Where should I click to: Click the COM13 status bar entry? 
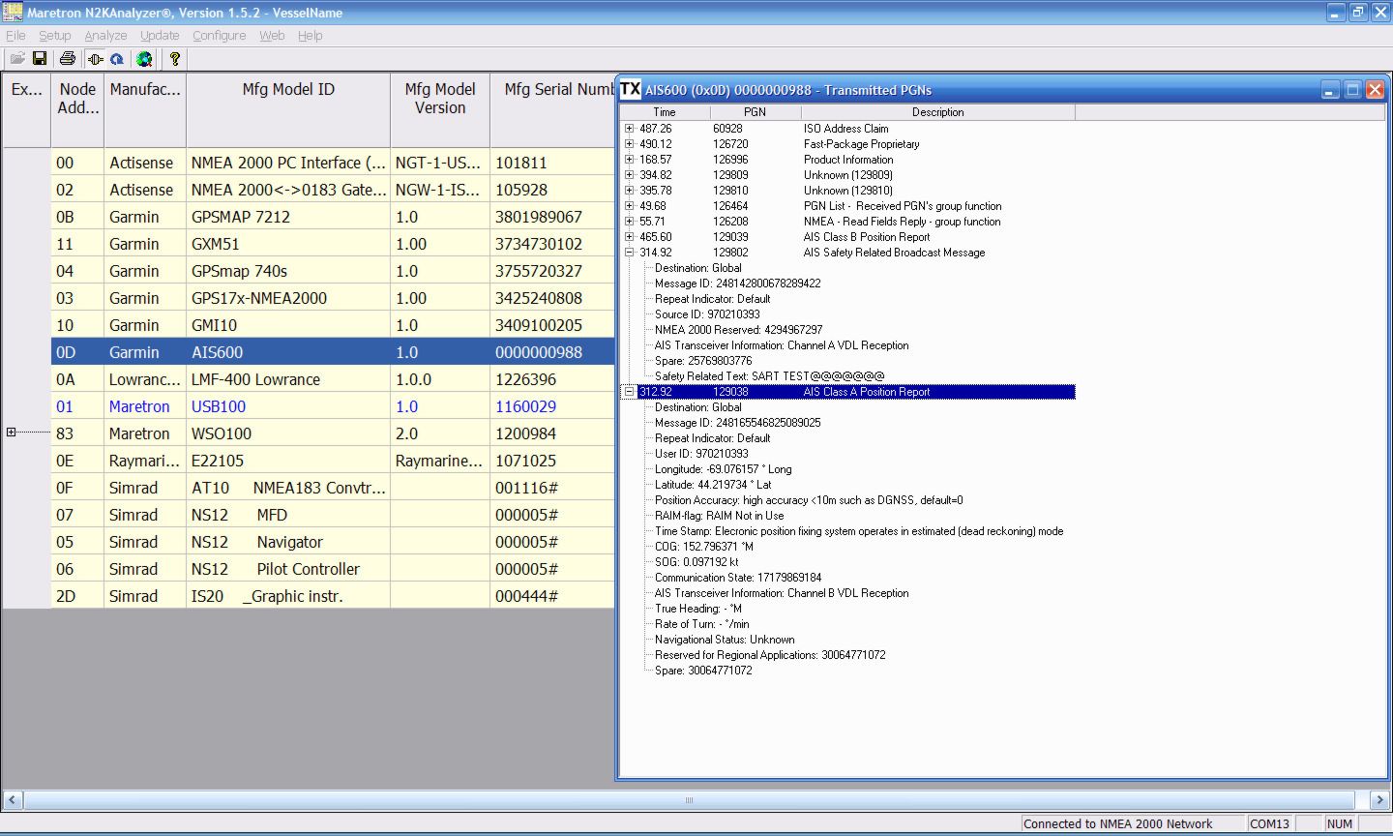click(x=1269, y=824)
